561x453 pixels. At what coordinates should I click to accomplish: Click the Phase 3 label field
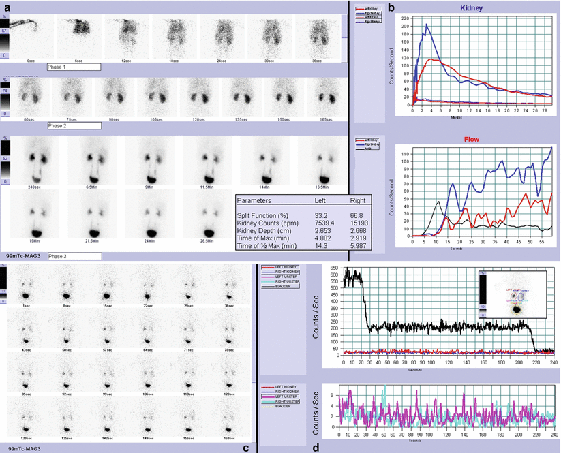[x=73, y=256]
